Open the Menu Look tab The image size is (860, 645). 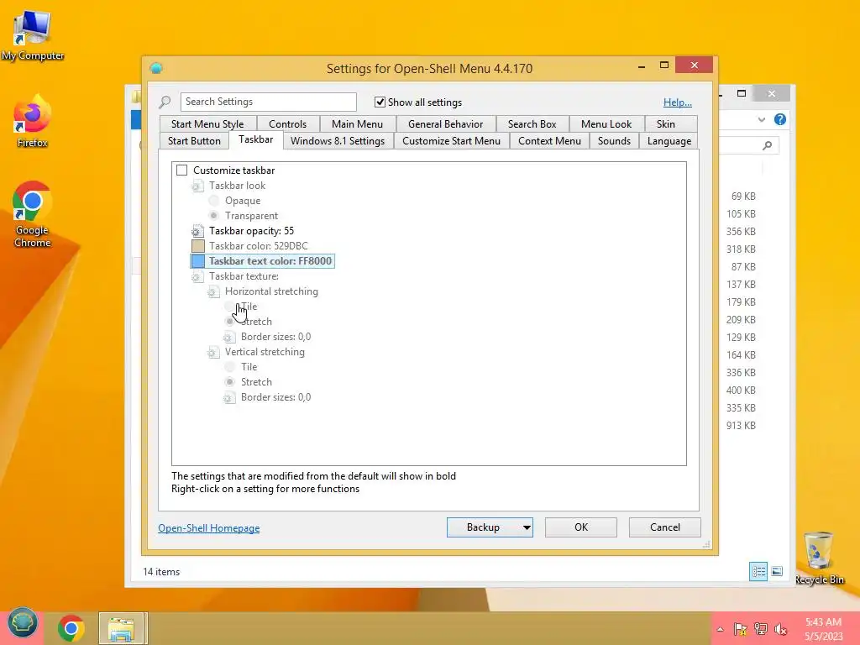(x=606, y=124)
